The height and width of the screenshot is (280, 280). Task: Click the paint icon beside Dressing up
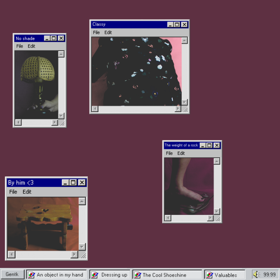click(94, 275)
